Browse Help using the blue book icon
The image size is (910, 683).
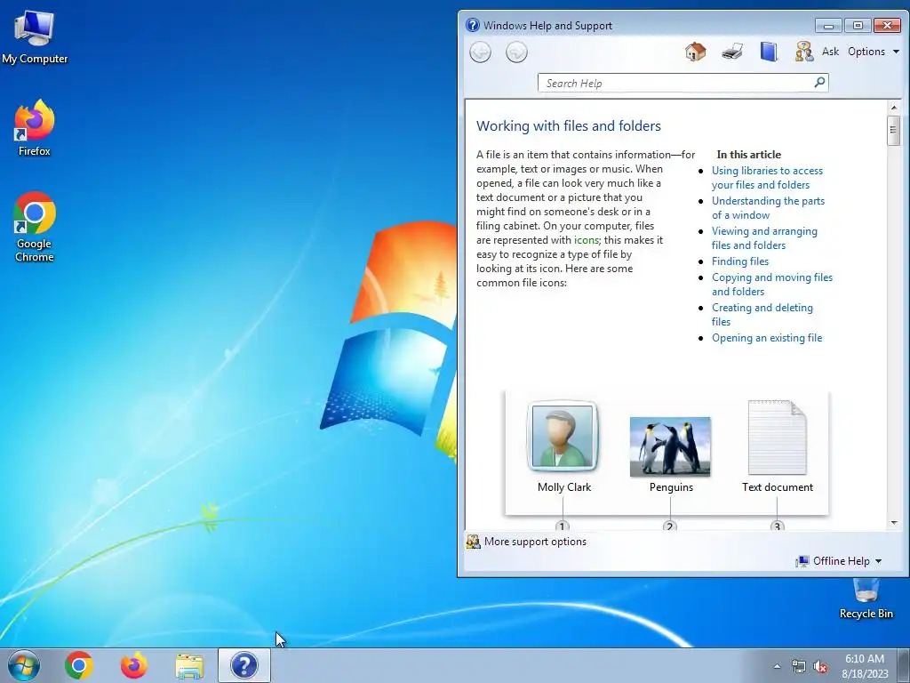pyautogui.click(x=769, y=52)
